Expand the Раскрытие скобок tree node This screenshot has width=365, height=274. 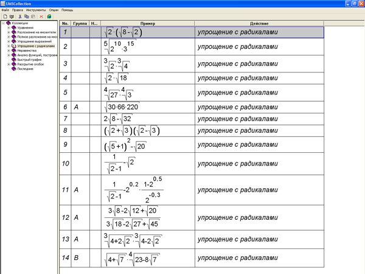[9, 65]
